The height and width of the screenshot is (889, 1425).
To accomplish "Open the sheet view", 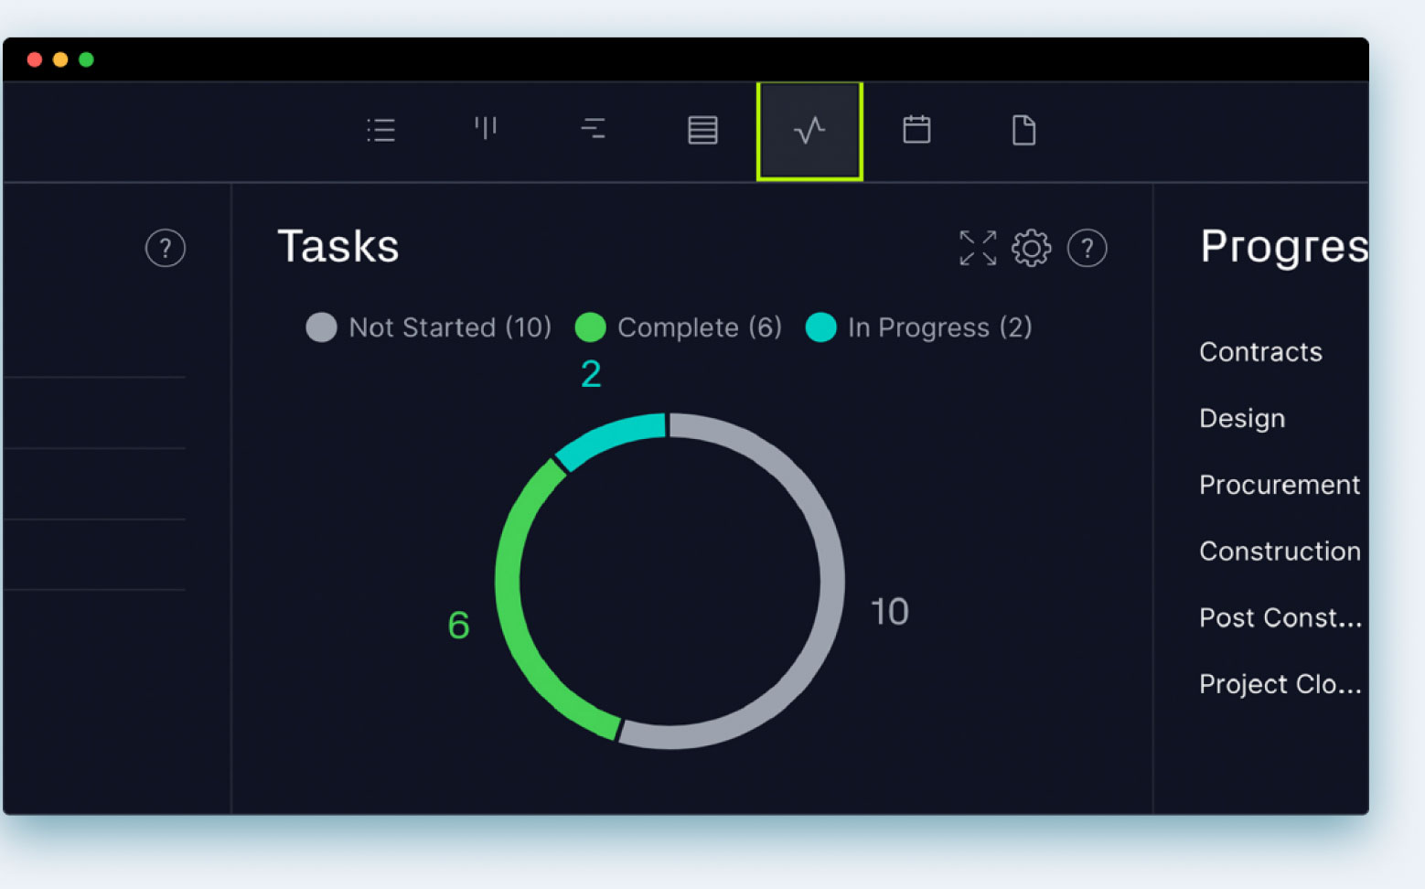I will click(702, 129).
